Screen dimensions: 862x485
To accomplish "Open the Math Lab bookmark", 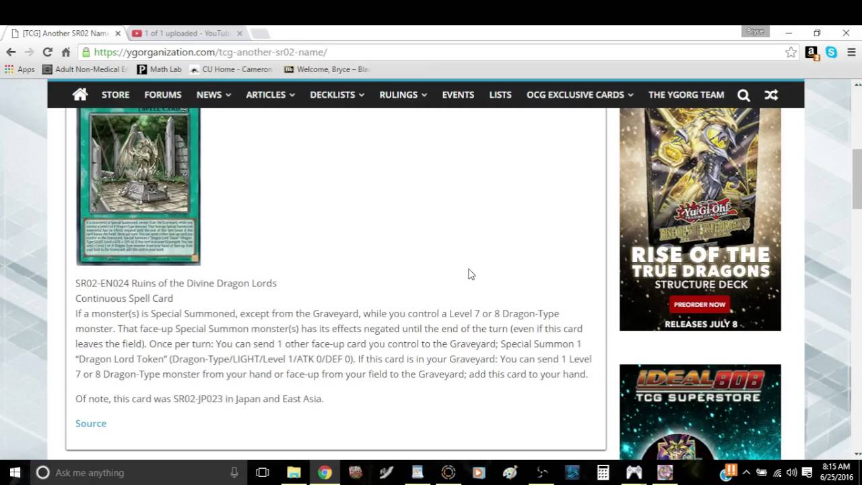I will 159,69.
